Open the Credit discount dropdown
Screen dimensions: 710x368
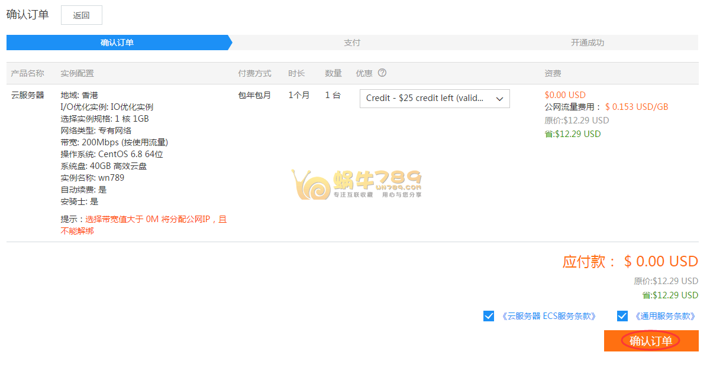[x=434, y=99]
